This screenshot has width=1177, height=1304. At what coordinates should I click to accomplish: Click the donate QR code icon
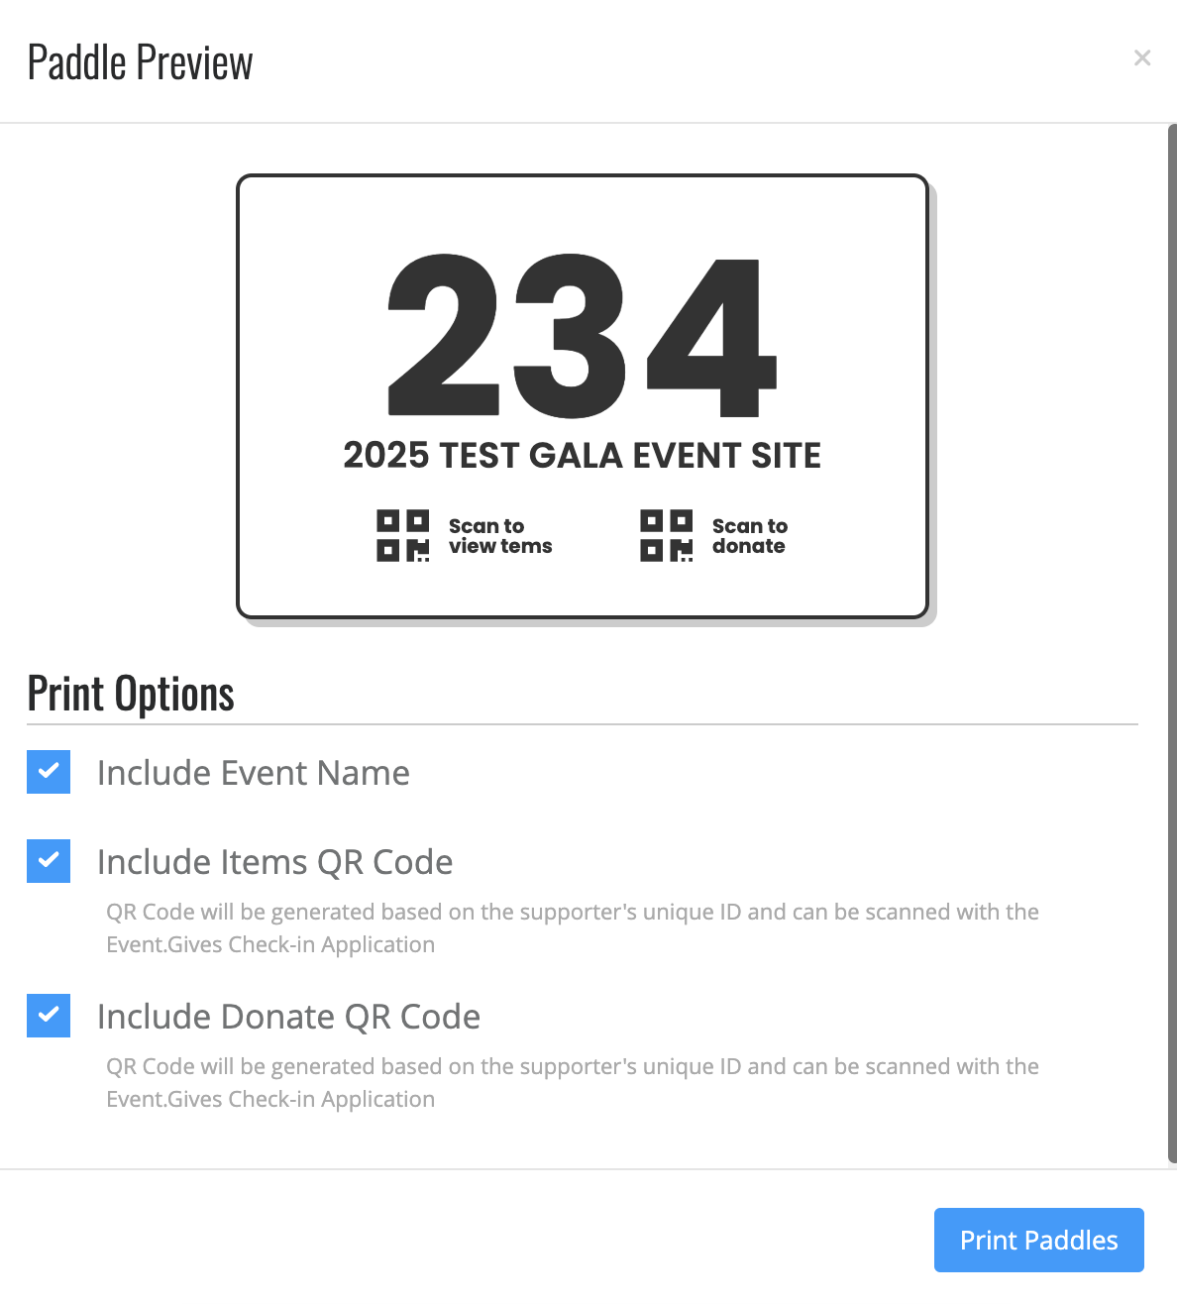666,536
